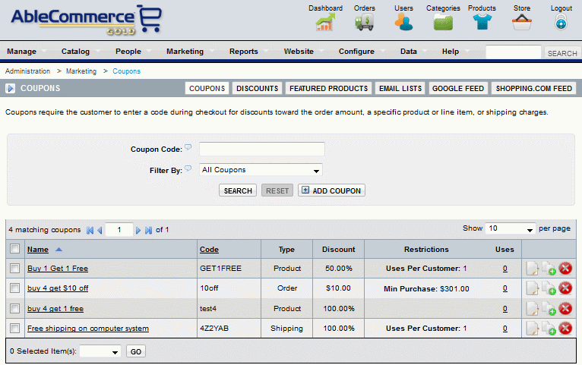This screenshot has height=365, width=582.
Task: Open the Dashboard chart icon
Action: pyautogui.click(x=325, y=22)
